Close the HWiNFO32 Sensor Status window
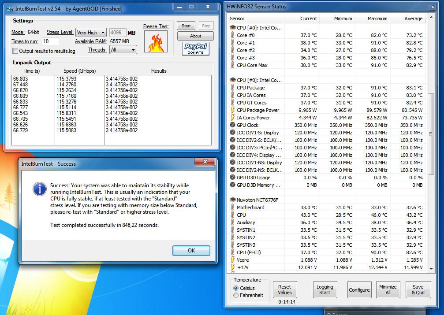Image resolution: width=444 pixels, height=315 pixels. (x=433, y=7)
